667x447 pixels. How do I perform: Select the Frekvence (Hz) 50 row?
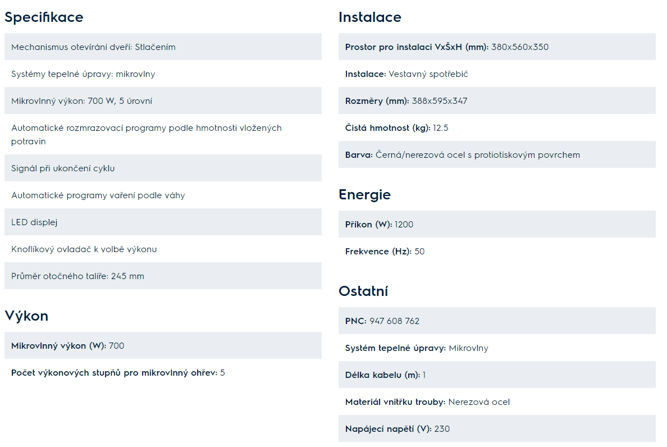point(497,252)
